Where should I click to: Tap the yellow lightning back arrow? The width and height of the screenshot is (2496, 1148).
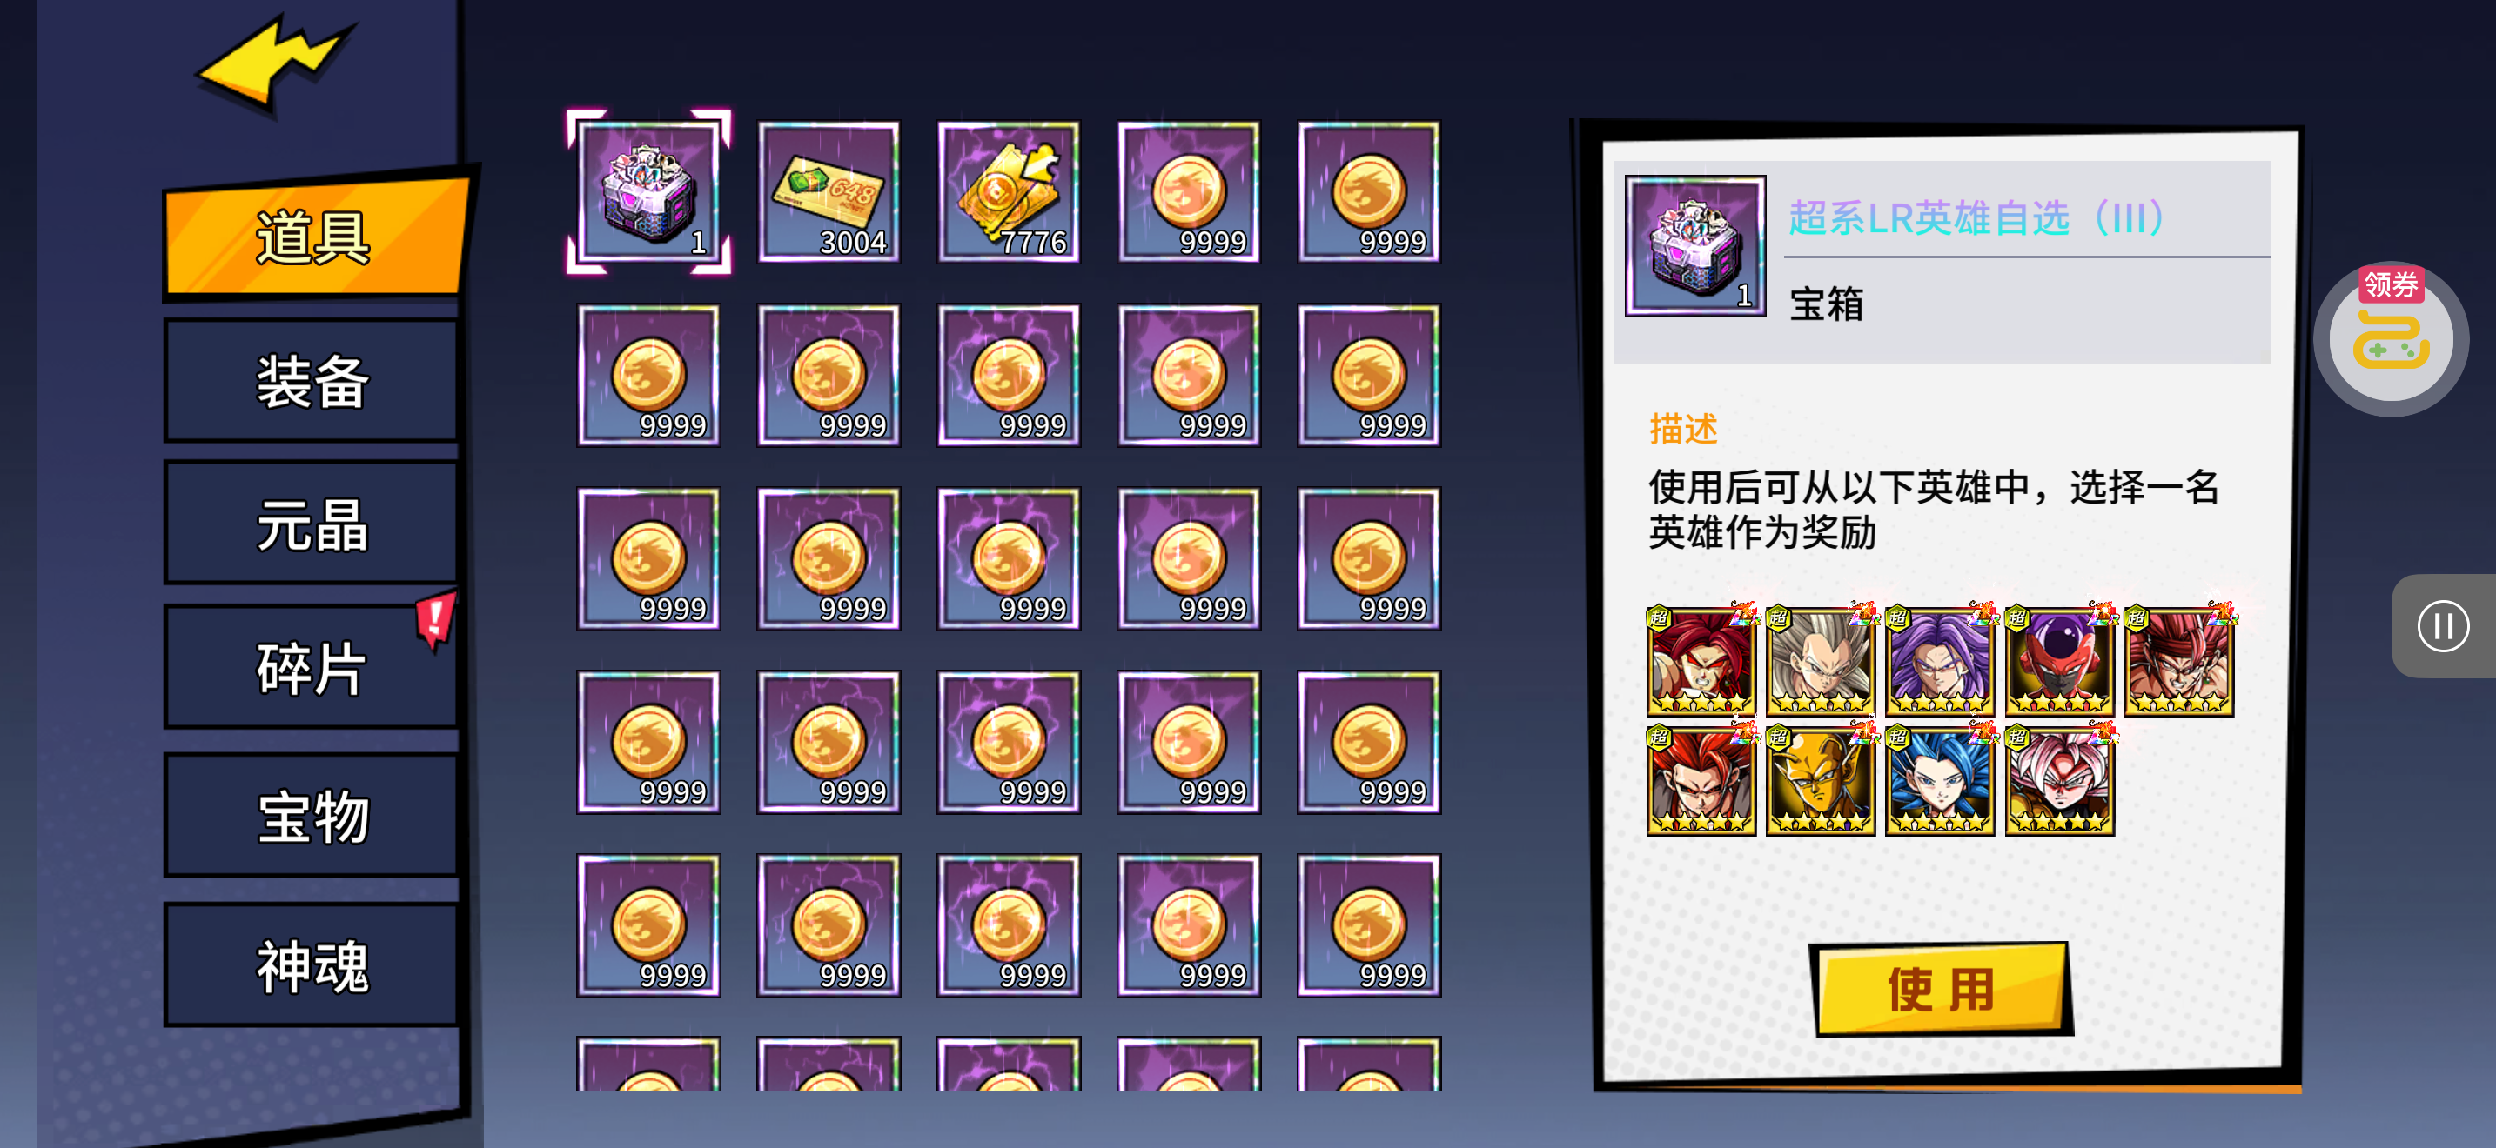coord(276,63)
